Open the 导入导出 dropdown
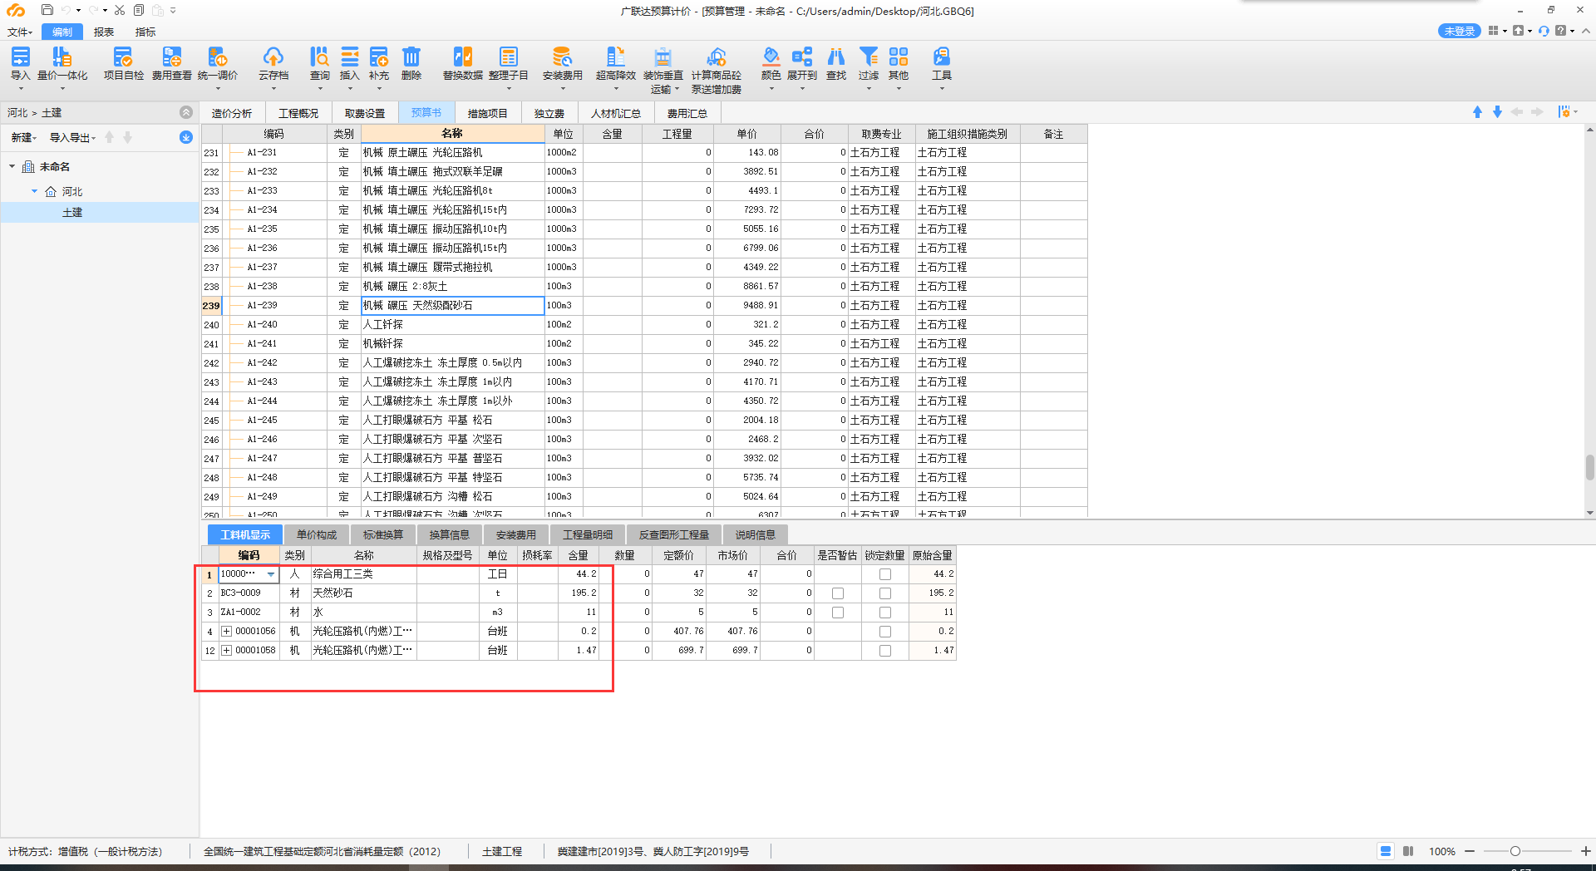This screenshot has width=1596, height=871. (x=72, y=138)
